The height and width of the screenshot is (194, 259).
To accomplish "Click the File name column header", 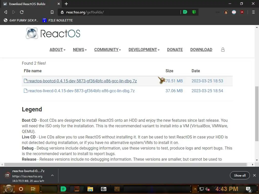I will tap(33, 71).
